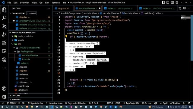Open Explorer panel more actions menu

[49, 8]
